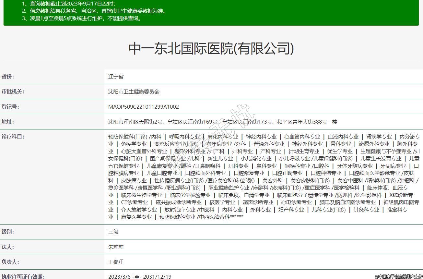
Task: Click the legal person name 朱莉莉
Action: pyautogui.click(x=116, y=247)
